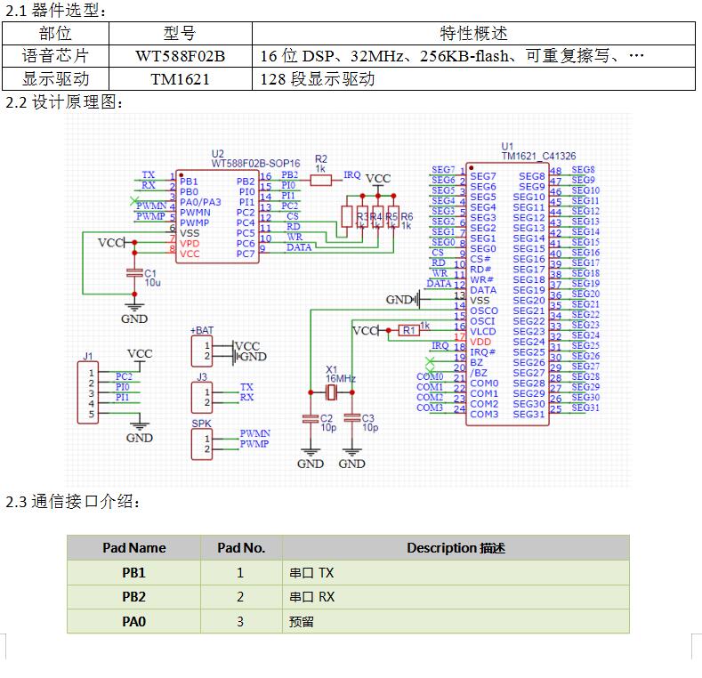Select the '型号' table header cell
This screenshot has height=678, width=702.
pyautogui.click(x=181, y=34)
